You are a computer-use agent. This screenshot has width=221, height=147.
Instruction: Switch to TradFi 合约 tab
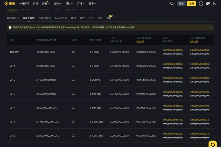[61, 18]
